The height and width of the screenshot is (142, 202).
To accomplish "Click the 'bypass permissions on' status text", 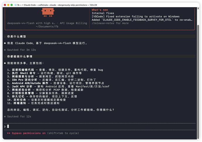I will pyautogui.click(x=29, y=133).
